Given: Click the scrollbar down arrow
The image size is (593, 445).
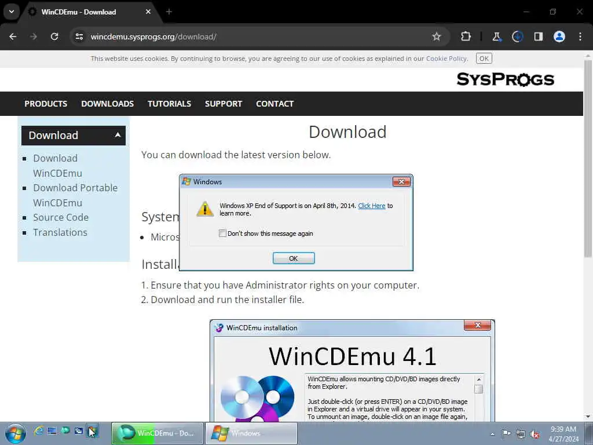Looking at the screenshot, I should (588, 417).
